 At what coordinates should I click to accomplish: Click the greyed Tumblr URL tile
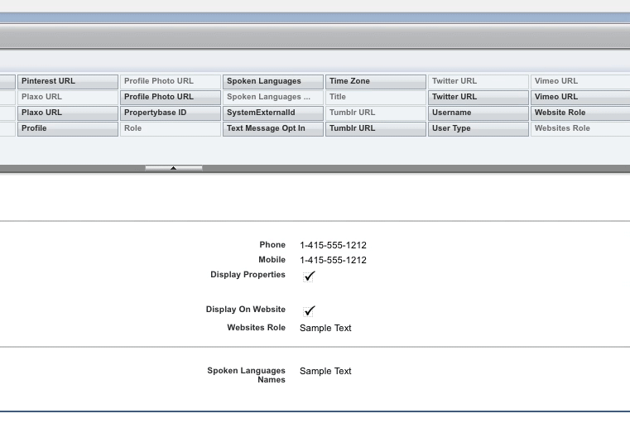(x=376, y=113)
